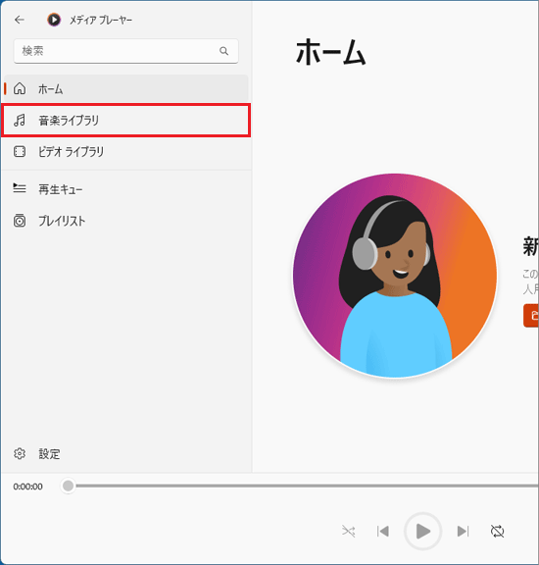This screenshot has width=539, height=565.
Task: Open 音楽ライブラリ in the sidebar
Action: click(x=125, y=121)
